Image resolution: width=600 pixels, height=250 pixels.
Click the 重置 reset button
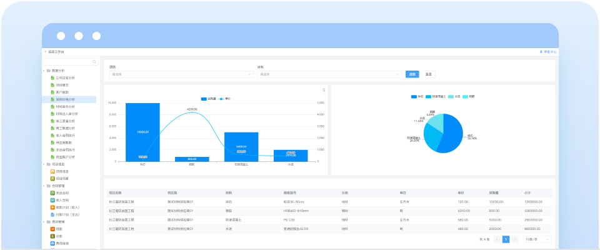coord(429,74)
